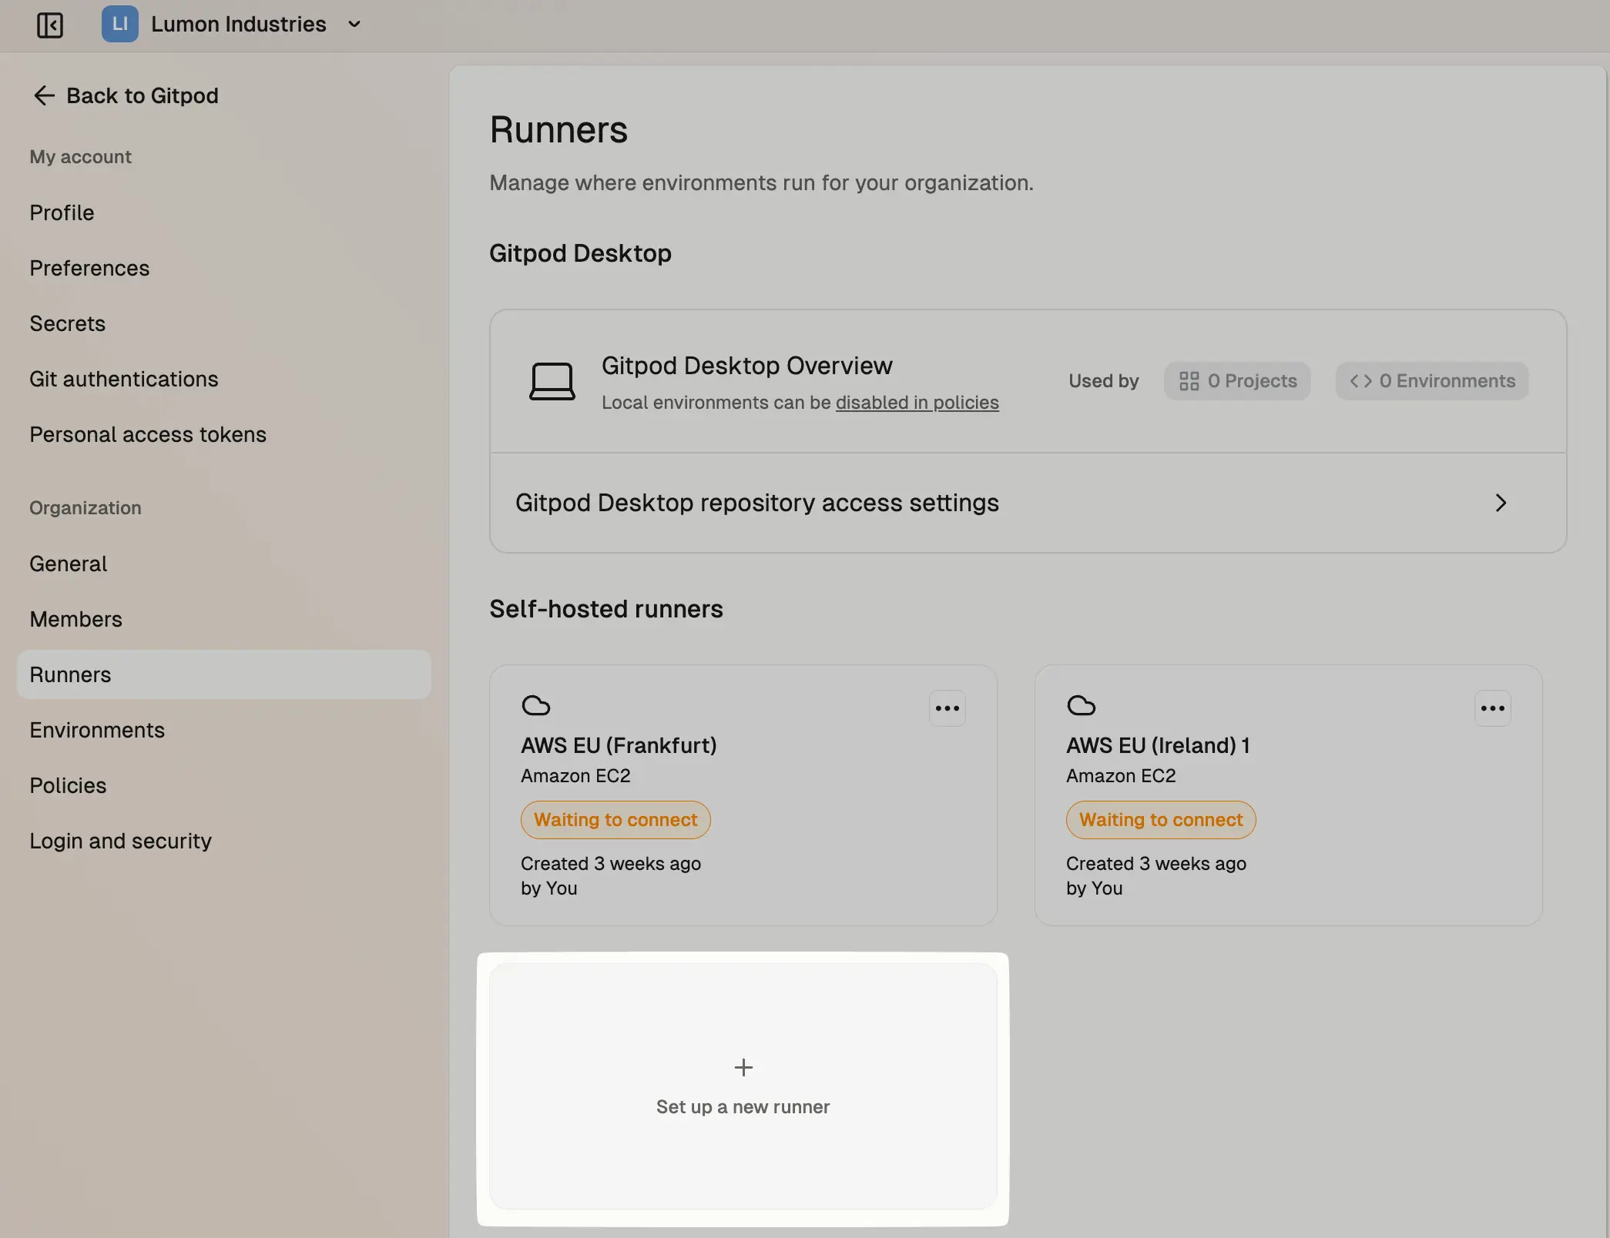Screen dimensions: 1610x1238
Task: Click the Runners page heading
Action: click(558, 129)
